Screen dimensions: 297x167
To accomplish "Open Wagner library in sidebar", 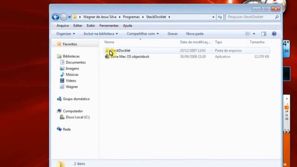I will pyautogui.click(x=72, y=87).
